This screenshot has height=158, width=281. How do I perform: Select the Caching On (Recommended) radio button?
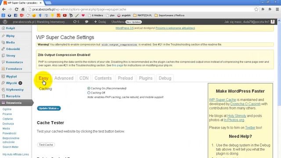(x=89, y=88)
